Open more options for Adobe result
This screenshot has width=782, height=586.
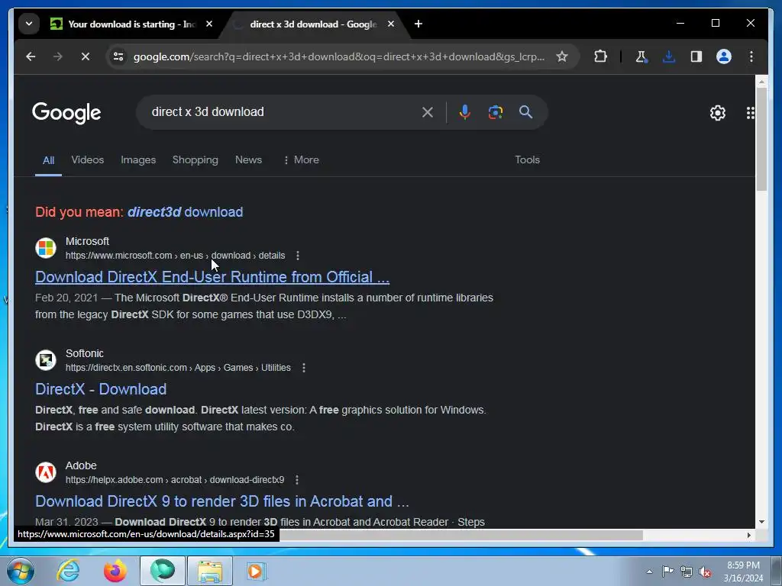[297, 480]
